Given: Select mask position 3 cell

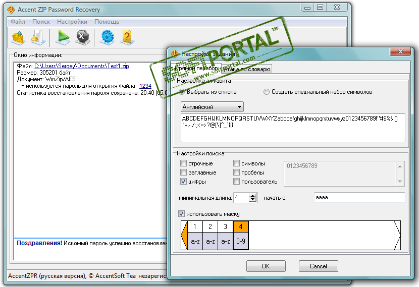Looking at the screenshot, I should click(226, 226).
